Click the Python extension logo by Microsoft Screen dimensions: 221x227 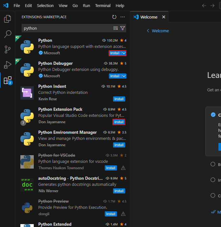click(27, 47)
